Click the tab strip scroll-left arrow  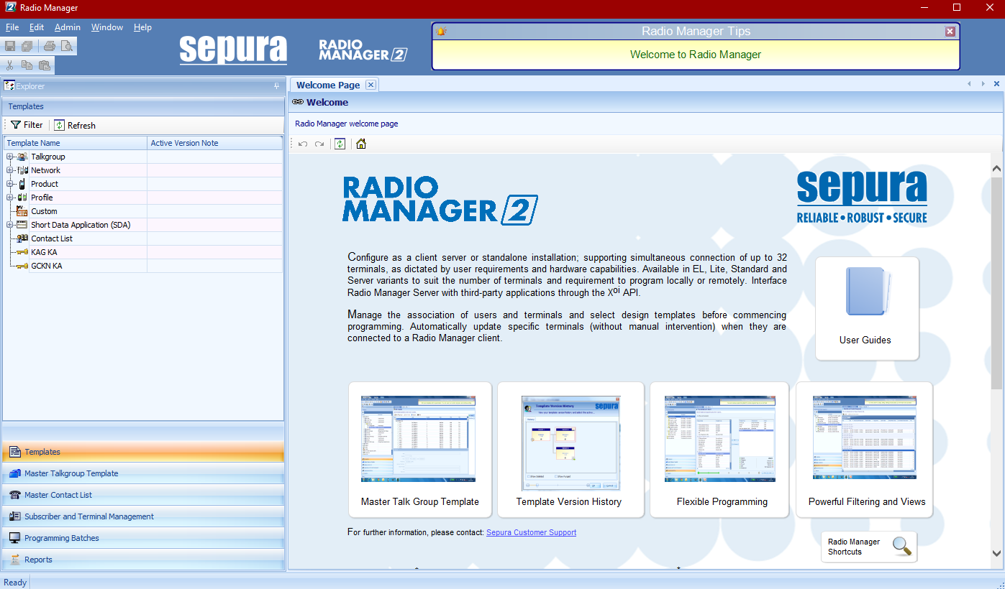pos(969,84)
